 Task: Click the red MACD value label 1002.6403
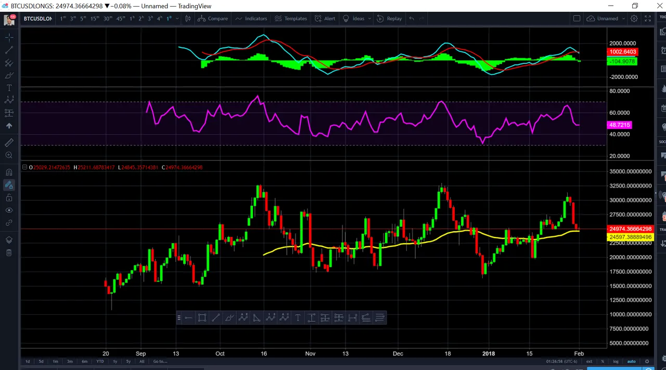click(x=622, y=52)
